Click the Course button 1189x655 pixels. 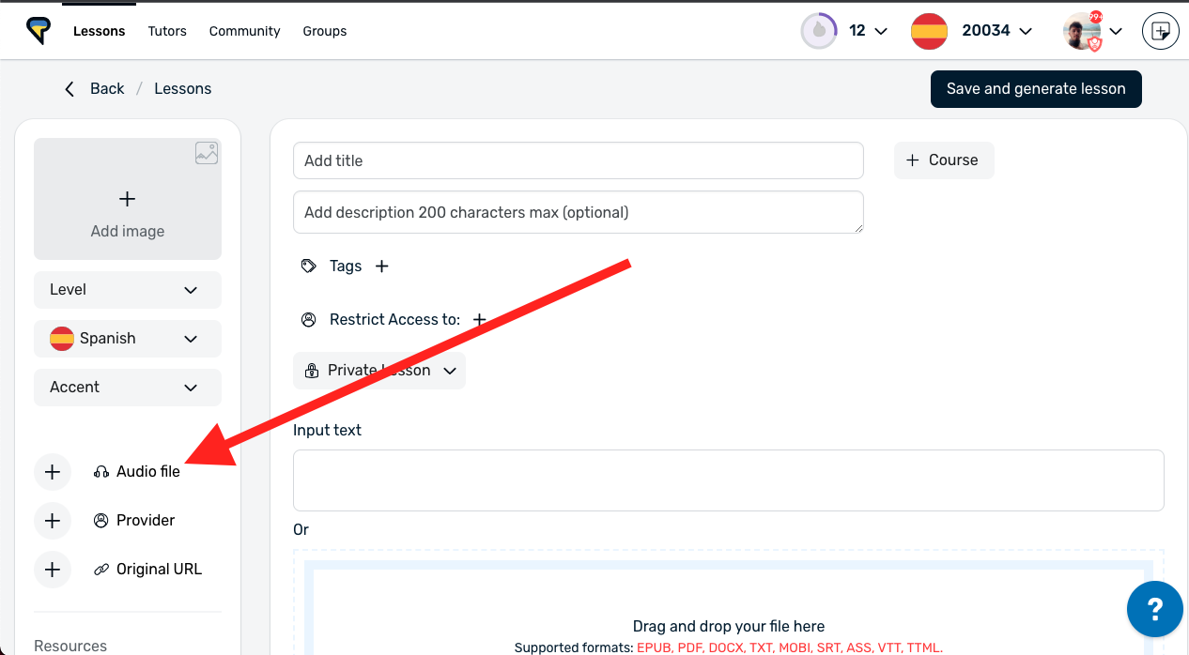coord(943,160)
